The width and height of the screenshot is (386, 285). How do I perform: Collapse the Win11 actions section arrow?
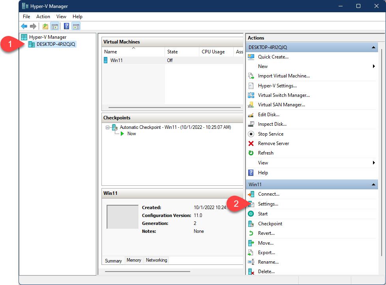373,185
